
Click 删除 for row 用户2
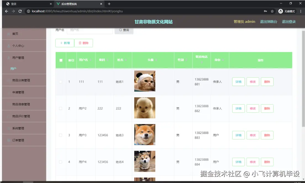coord(267,108)
